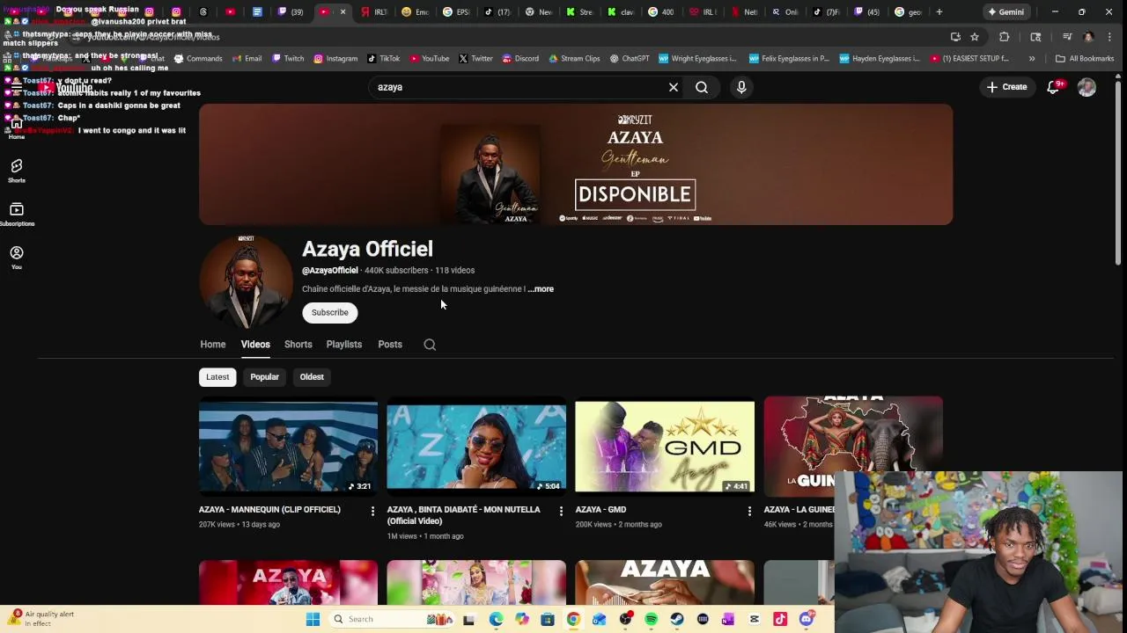This screenshot has height=633, width=1127.
Task: Open options menu for MON NUTELLA video
Action: click(561, 511)
